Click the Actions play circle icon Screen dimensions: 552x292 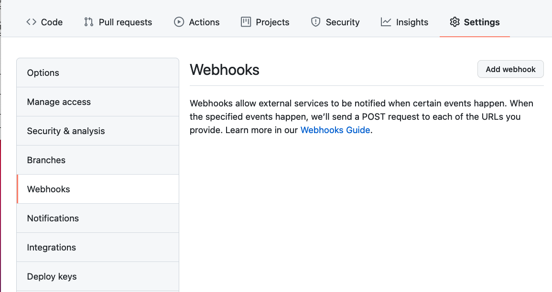(179, 22)
